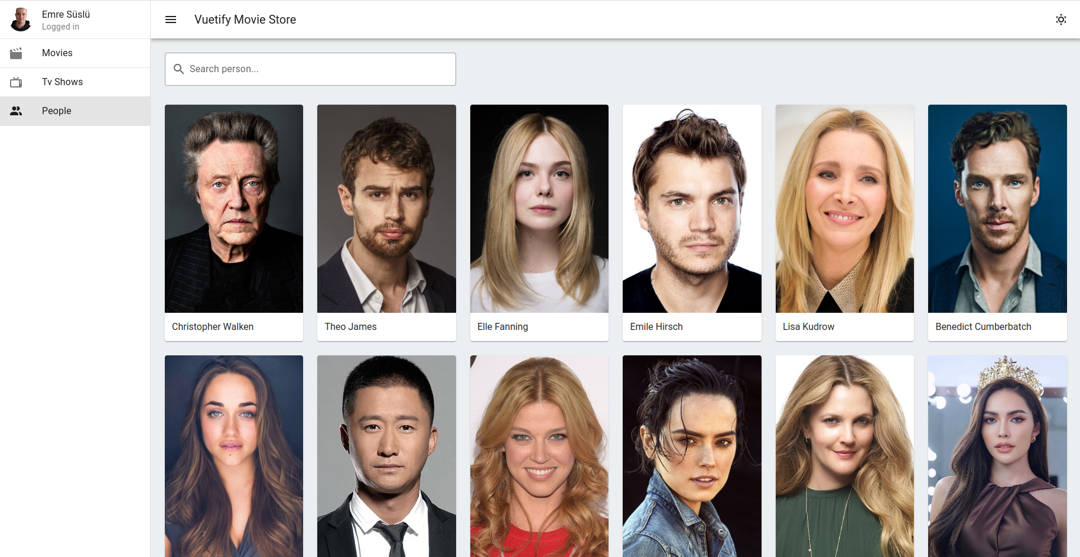Select the Tv Shows menu entry
This screenshot has height=557, width=1080.
click(62, 82)
